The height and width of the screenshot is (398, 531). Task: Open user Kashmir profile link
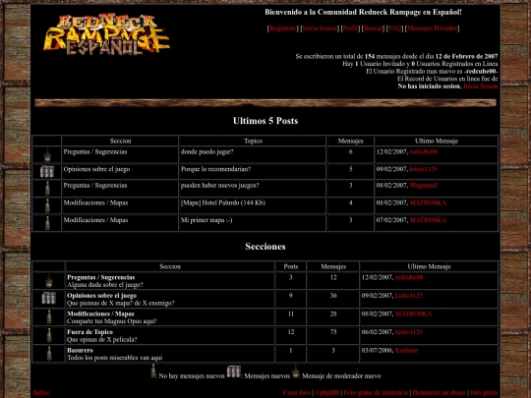tap(407, 351)
